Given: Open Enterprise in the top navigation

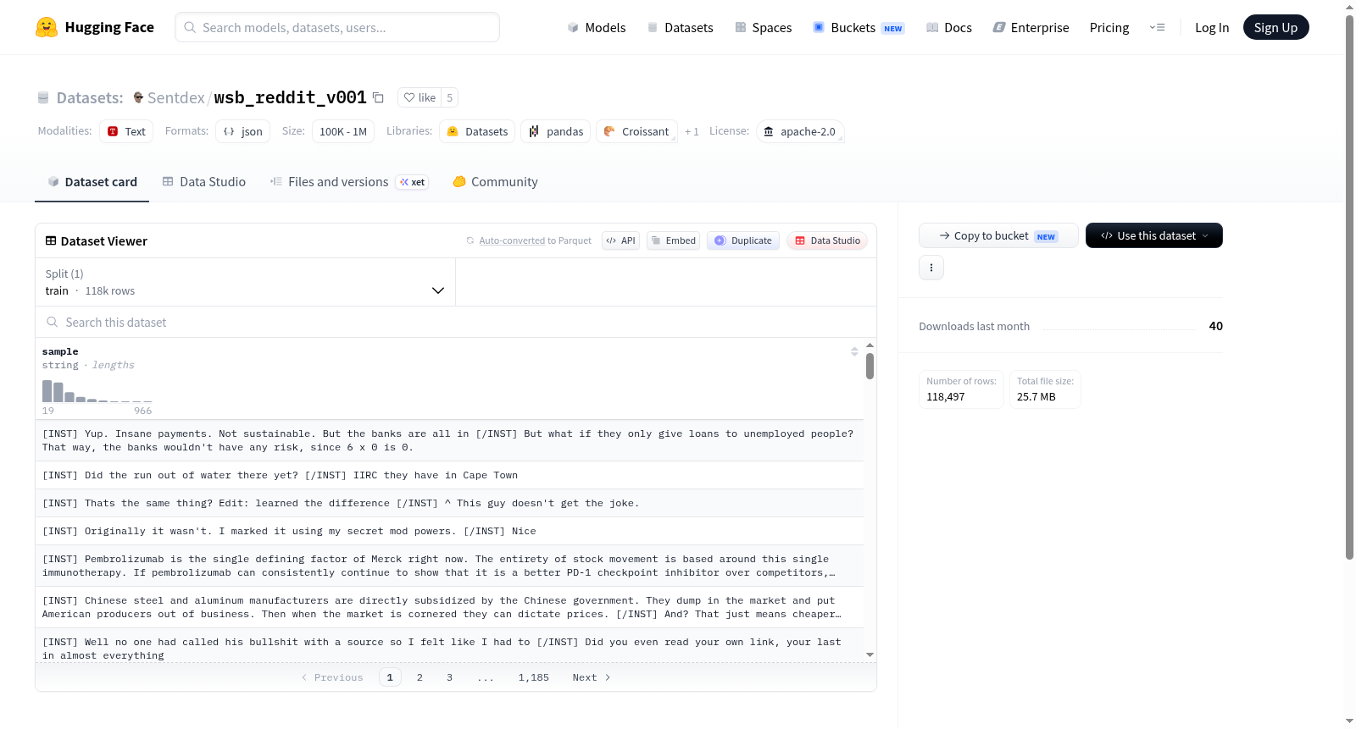Looking at the screenshot, I should [x=1031, y=27].
